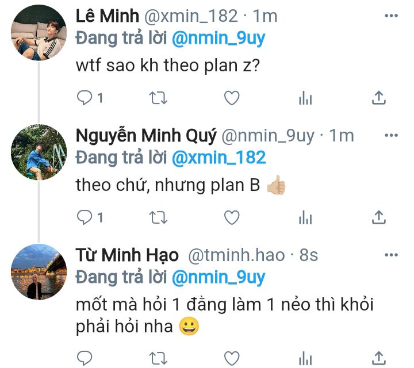View analytics for Từ Minh Hạo's tweet
The width and height of the screenshot is (414, 368).
305,356
